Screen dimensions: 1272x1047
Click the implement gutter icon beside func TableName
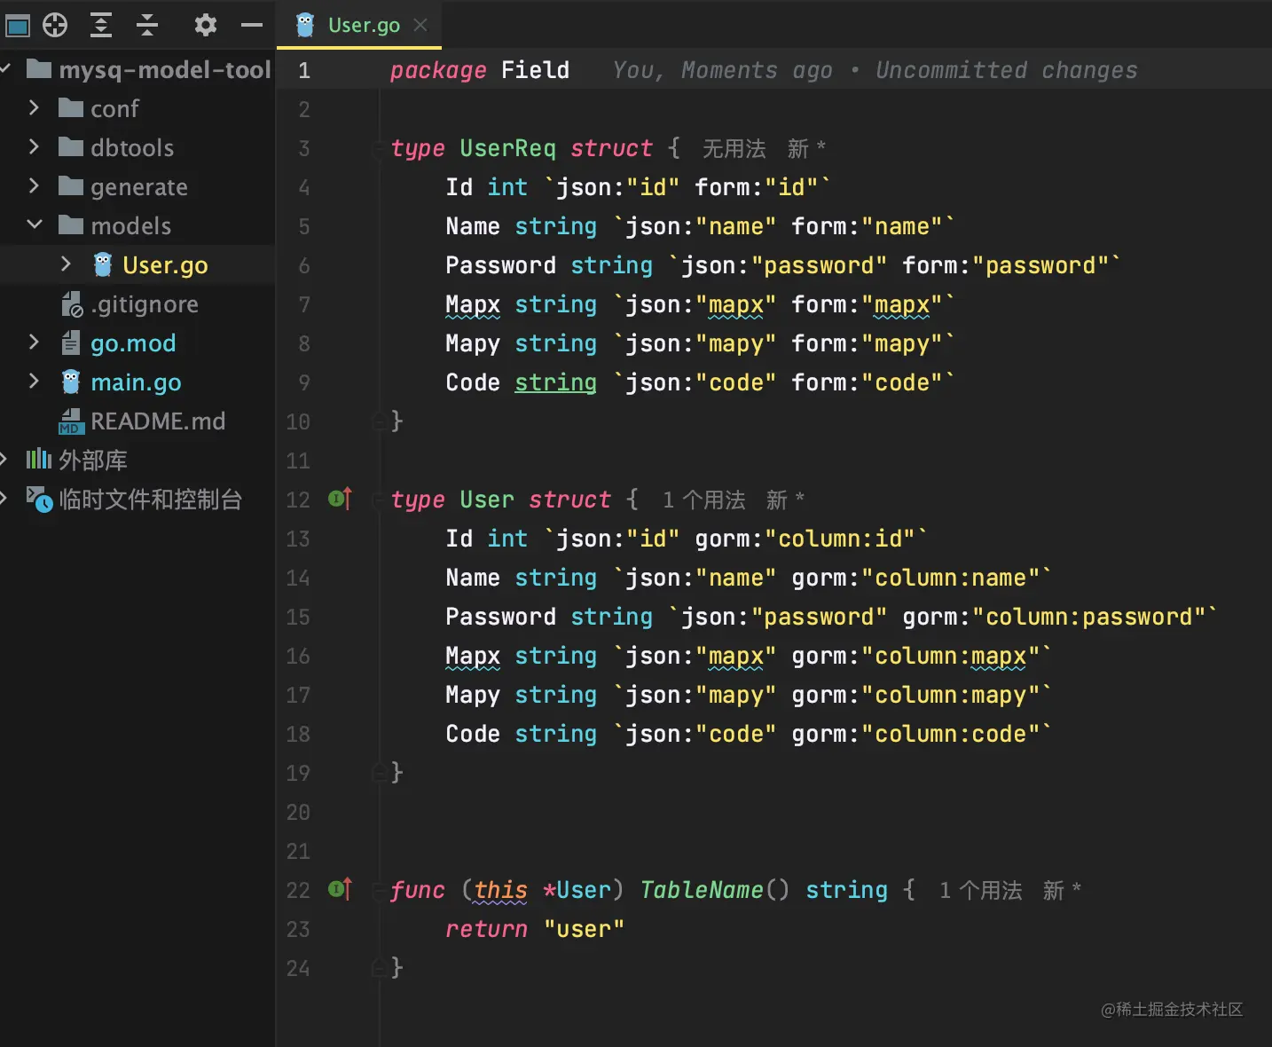(340, 889)
